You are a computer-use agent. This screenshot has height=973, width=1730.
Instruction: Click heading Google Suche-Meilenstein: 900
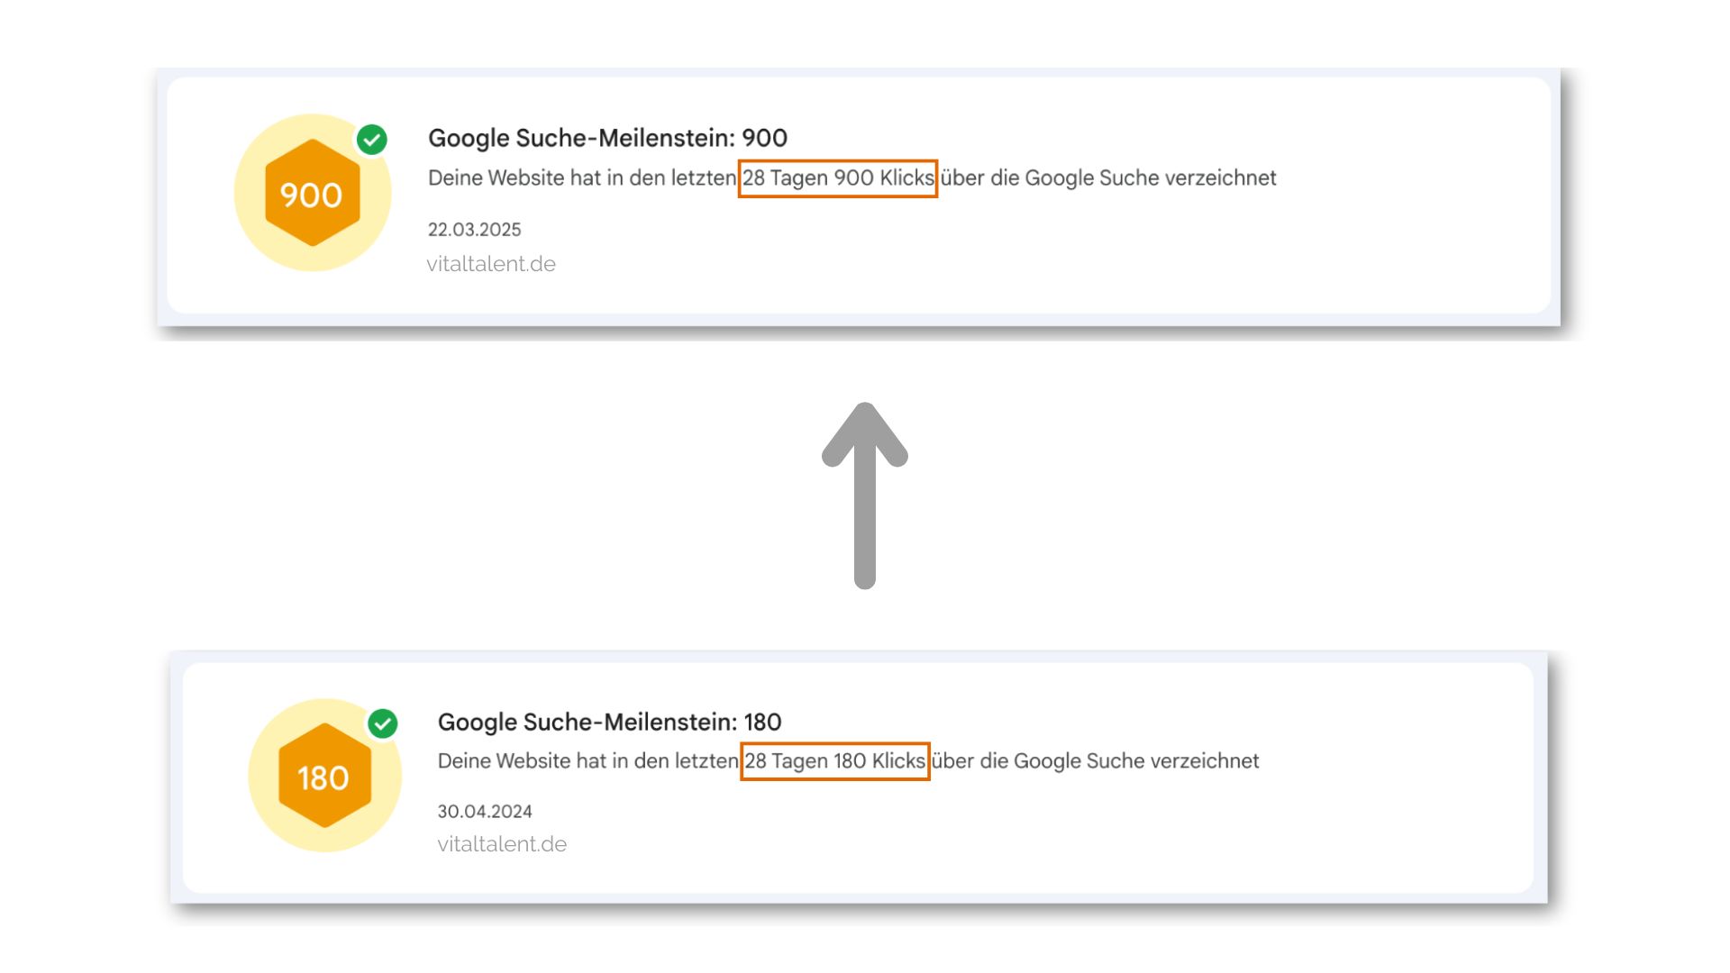tap(607, 138)
